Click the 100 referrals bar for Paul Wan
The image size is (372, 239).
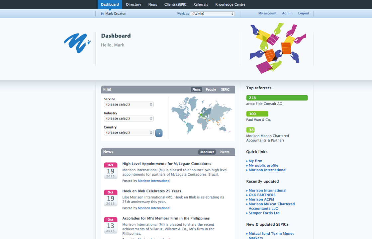coord(257,114)
